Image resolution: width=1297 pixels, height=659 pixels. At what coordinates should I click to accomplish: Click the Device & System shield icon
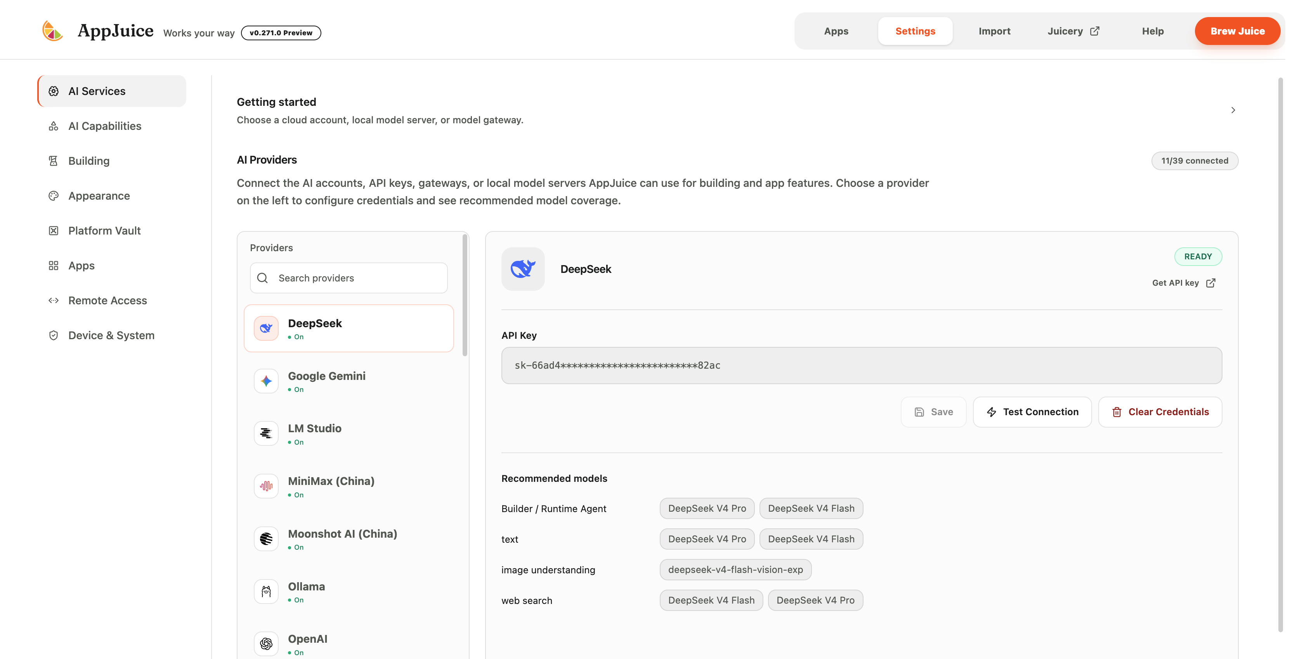(x=54, y=335)
